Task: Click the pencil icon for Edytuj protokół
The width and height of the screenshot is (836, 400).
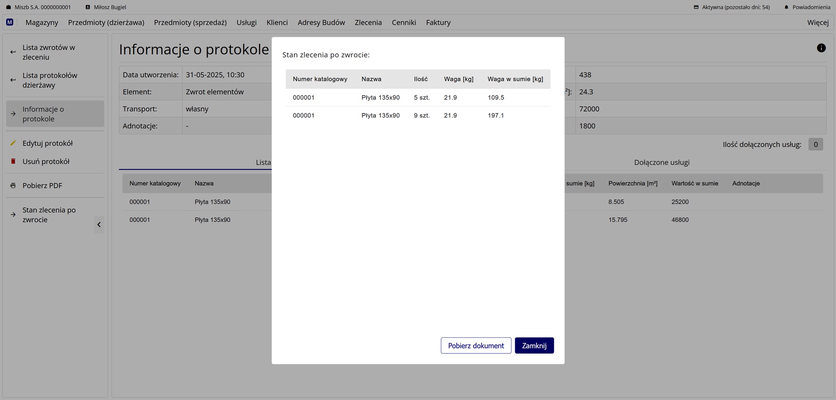Action: (x=13, y=143)
